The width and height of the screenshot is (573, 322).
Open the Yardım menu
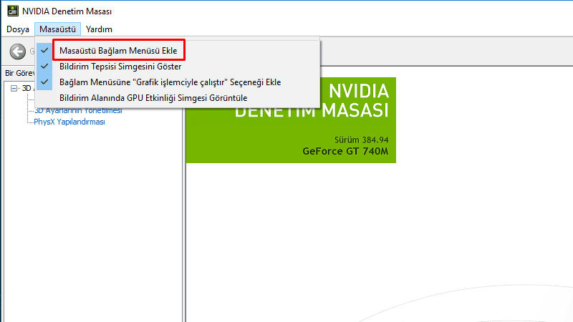tap(99, 29)
